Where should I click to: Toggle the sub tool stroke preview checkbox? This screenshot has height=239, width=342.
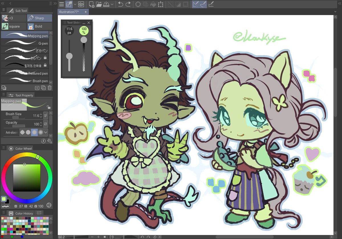coord(4,88)
